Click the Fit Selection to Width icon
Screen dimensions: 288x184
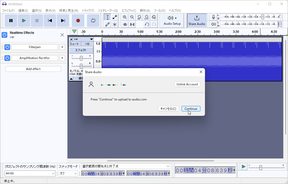140,17
